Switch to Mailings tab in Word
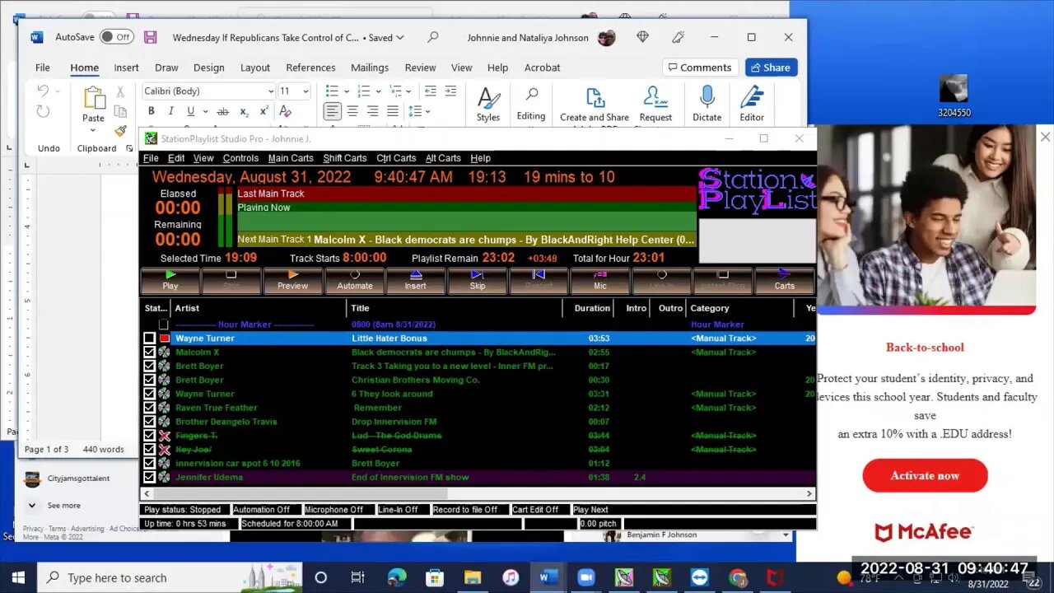This screenshot has width=1054, height=593. click(370, 68)
